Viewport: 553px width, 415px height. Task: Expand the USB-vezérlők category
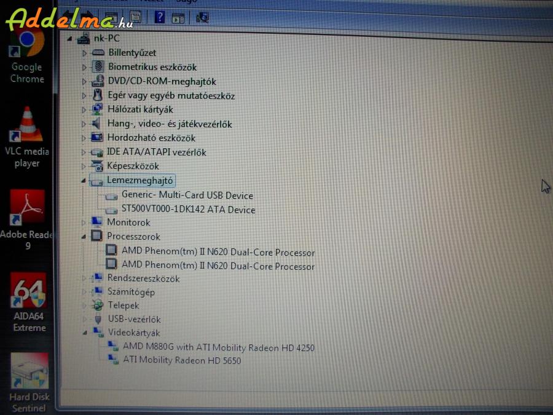point(84,319)
